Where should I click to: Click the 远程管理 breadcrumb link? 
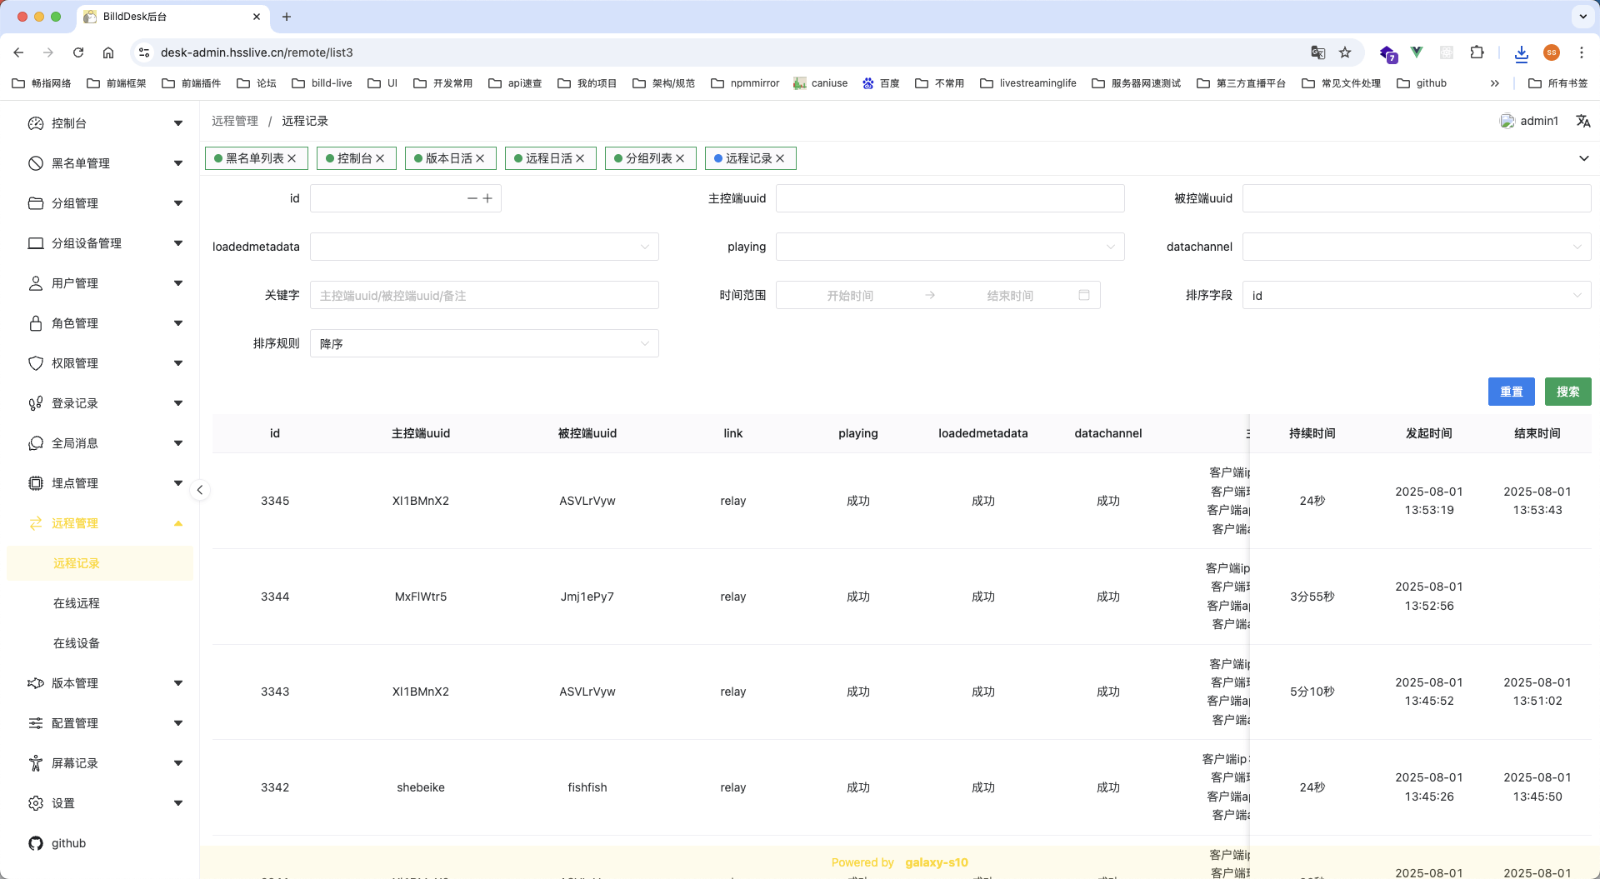(x=235, y=121)
